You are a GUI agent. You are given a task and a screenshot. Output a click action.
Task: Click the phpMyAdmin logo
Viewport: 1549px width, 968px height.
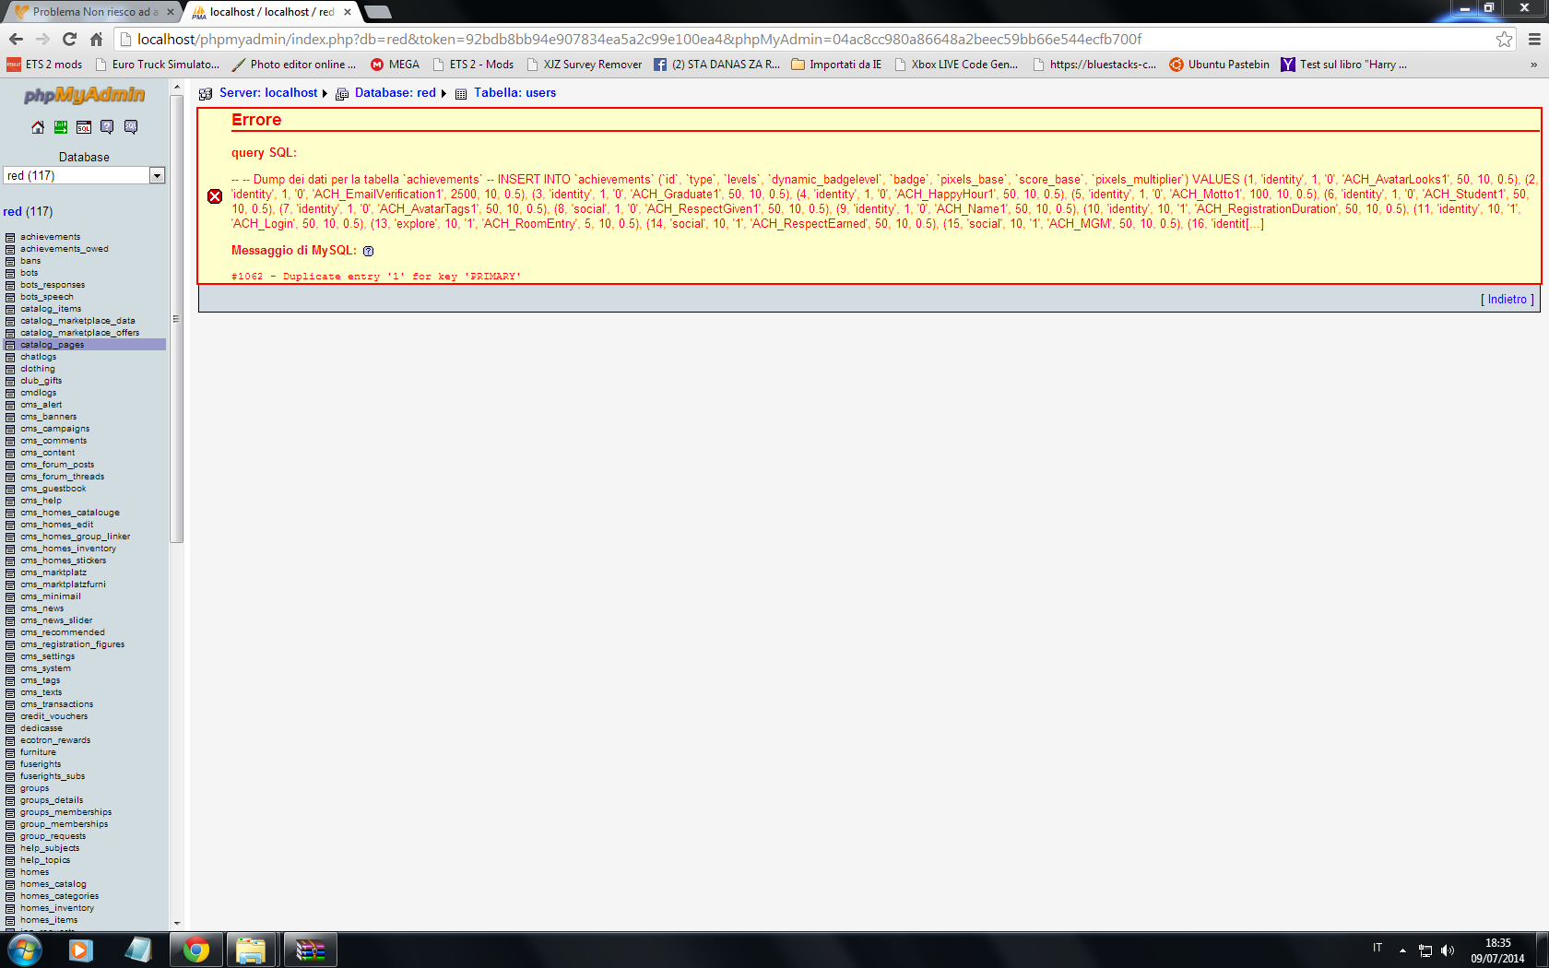84,95
